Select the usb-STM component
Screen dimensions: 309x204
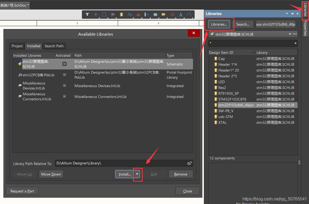253,117
